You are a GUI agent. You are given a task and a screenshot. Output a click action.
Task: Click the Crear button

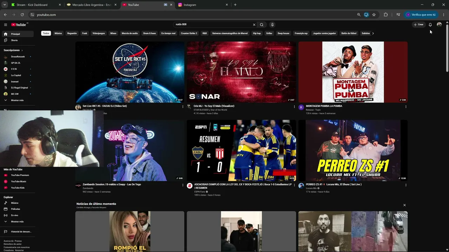point(418,24)
